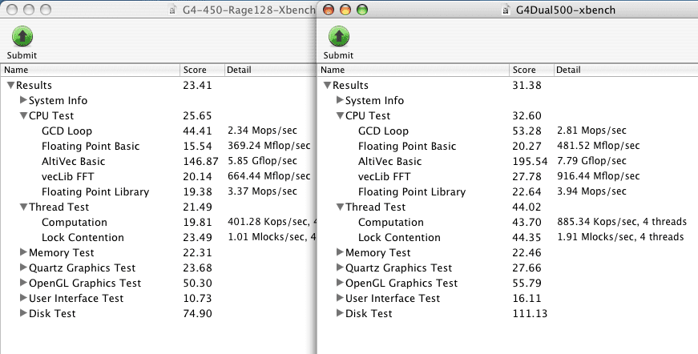This screenshot has height=354, width=698.
Task: Select Floating Point Basic row in G4-450 window
Action: [x=158, y=146]
